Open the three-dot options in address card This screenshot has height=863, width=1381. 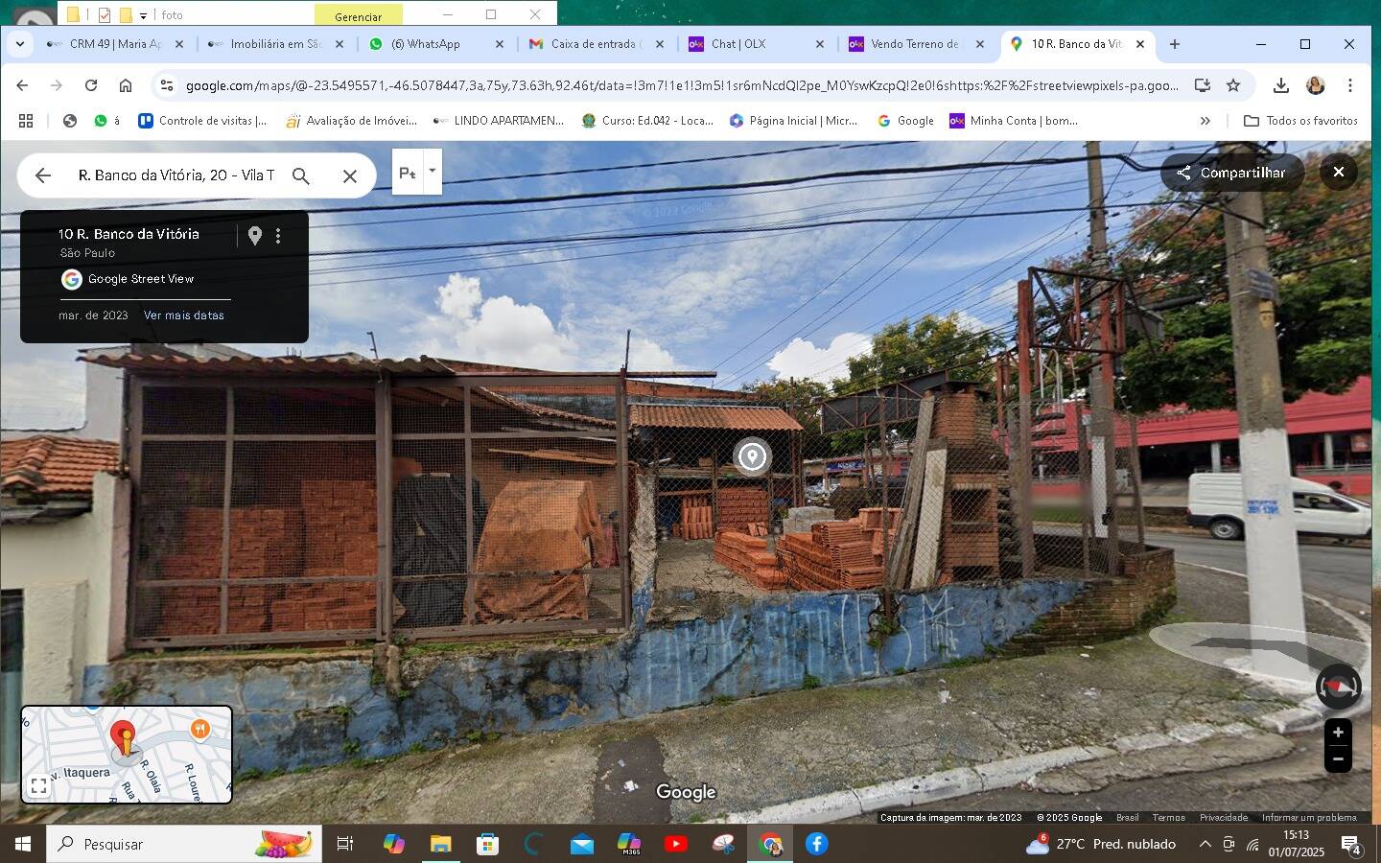tap(278, 235)
